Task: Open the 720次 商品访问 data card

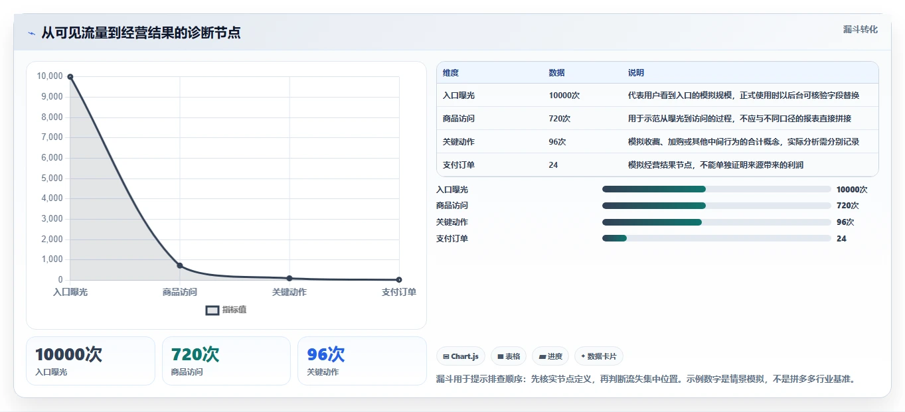Action: 226,361
